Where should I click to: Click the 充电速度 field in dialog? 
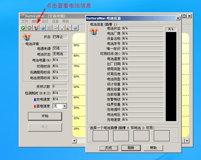tap(143, 119)
